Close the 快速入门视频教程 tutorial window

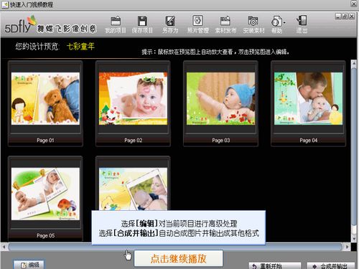354,4
